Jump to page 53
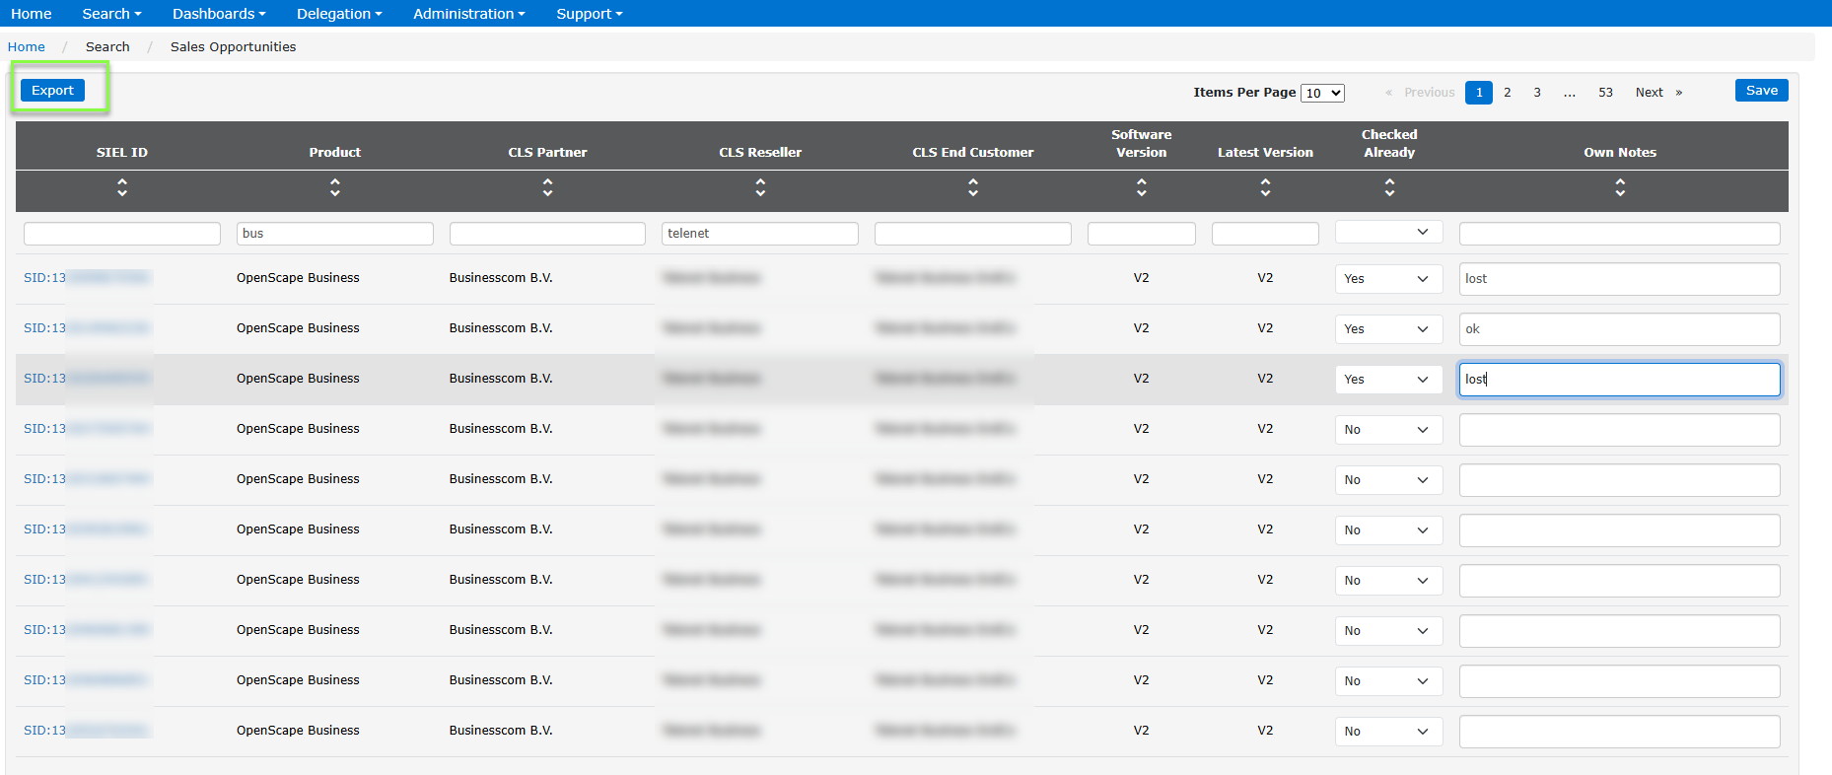This screenshot has height=775, width=1832. [x=1605, y=93]
